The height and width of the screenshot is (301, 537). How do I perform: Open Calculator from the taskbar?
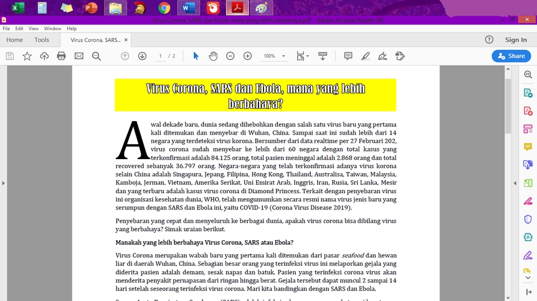[x=42, y=7]
